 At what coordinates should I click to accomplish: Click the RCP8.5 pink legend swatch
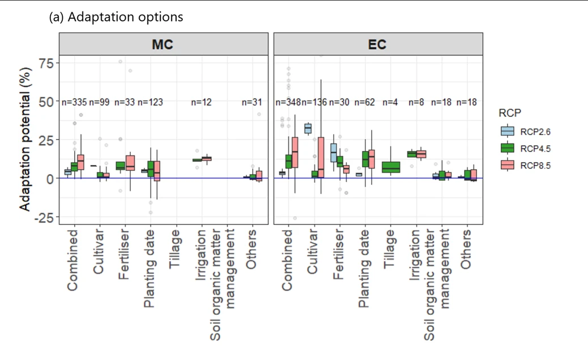(508, 164)
